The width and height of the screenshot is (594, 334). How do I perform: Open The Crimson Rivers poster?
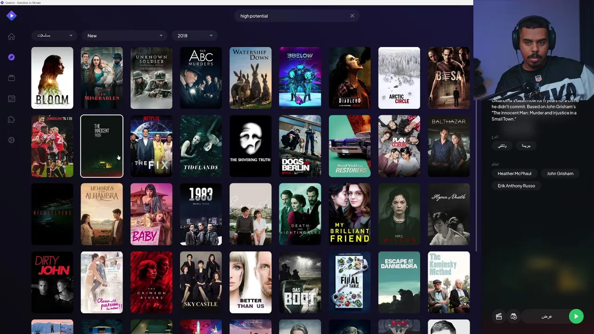[151, 283]
